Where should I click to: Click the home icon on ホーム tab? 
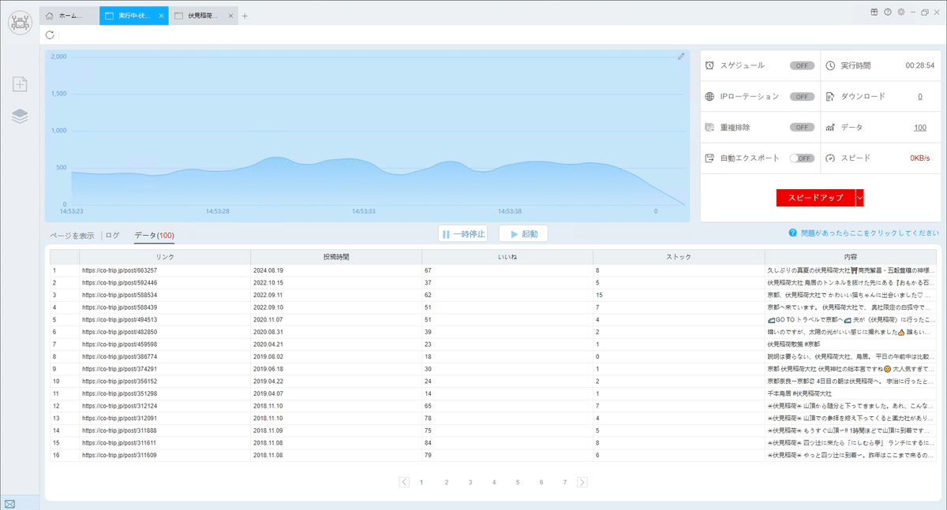tap(51, 16)
